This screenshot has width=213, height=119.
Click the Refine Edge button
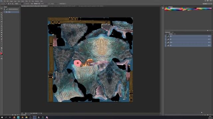pos(62,4)
